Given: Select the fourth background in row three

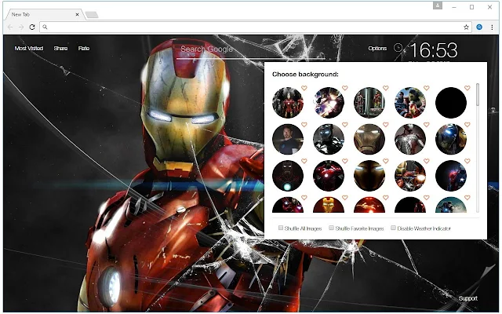Looking at the screenshot, I should (x=410, y=176).
